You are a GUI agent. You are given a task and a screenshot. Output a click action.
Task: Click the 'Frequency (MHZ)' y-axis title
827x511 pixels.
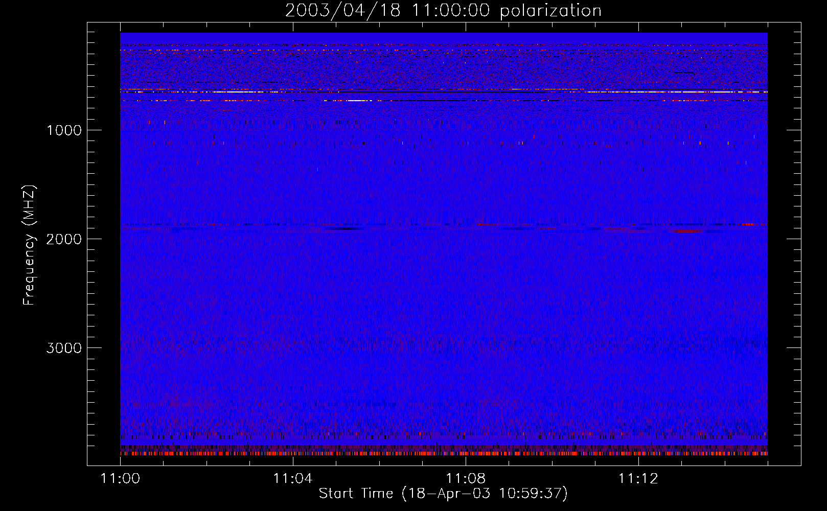pos(29,245)
